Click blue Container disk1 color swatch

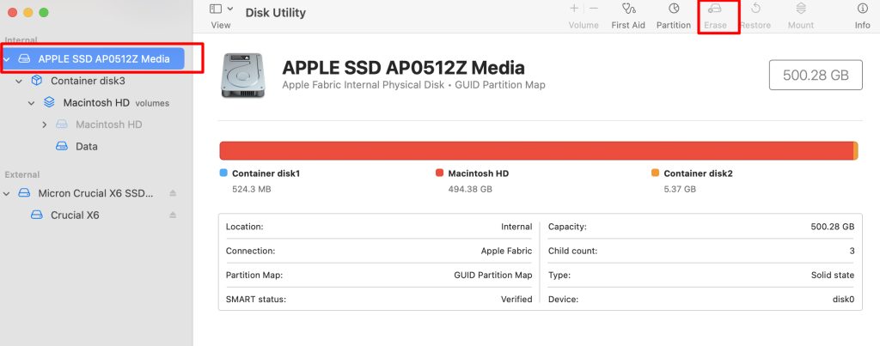point(223,173)
